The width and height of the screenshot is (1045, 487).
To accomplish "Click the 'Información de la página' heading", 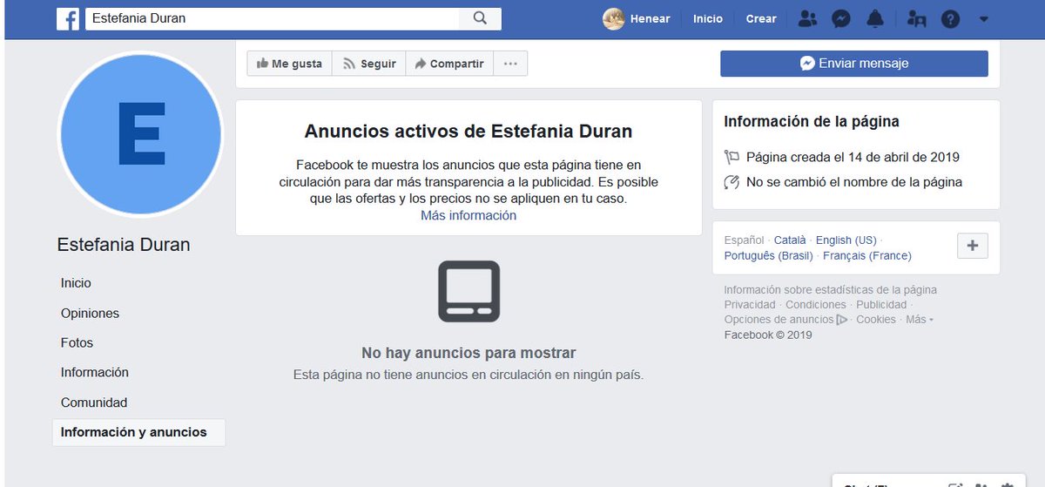I will point(812,122).
